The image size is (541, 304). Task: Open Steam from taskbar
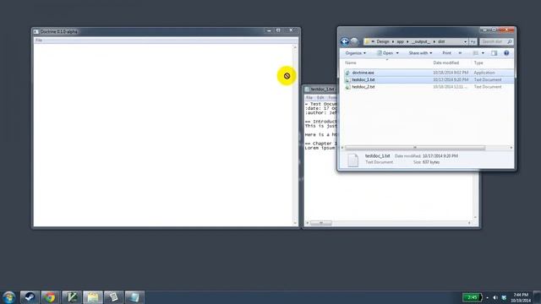coord(30,297)
